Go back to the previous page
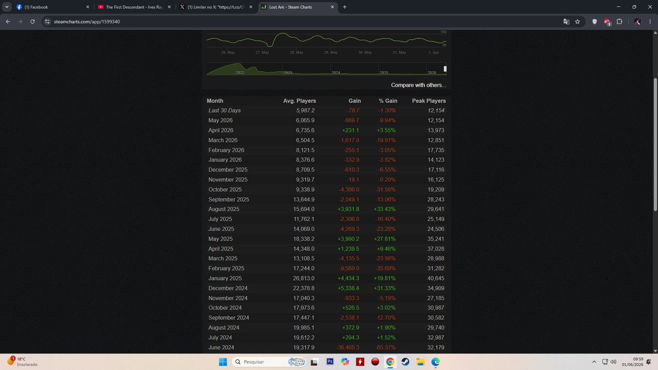 (x=8, y=21)
